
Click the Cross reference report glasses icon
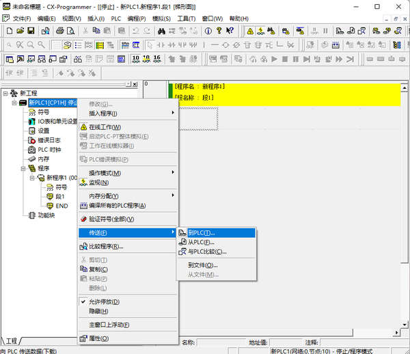78,59
